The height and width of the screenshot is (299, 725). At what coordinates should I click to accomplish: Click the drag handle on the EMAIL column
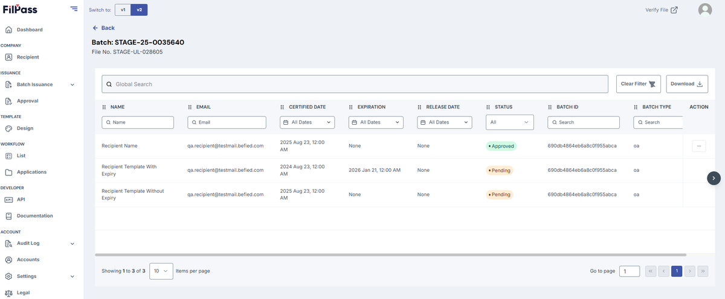point(190,107)
